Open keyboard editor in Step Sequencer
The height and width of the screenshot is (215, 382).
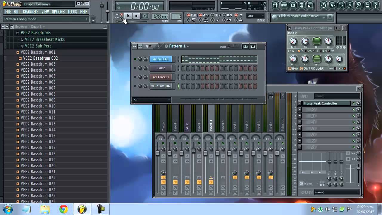point(253,47)
